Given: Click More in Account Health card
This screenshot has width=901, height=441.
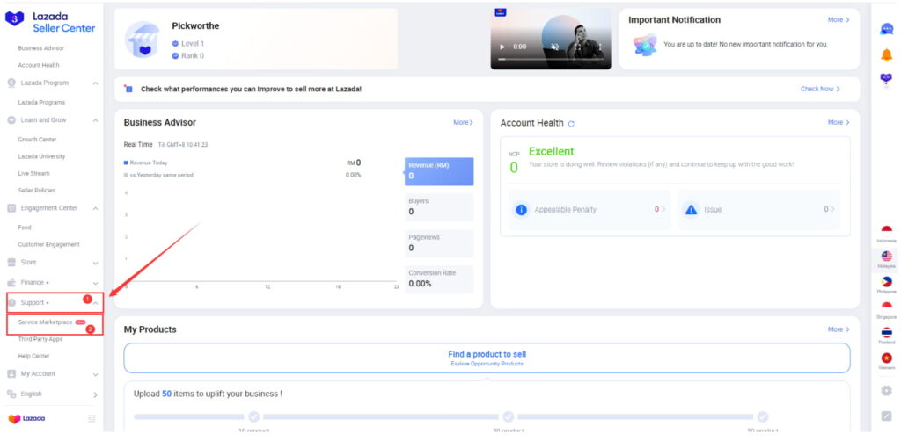Looking at the screenshot, I should coord(839,123).
